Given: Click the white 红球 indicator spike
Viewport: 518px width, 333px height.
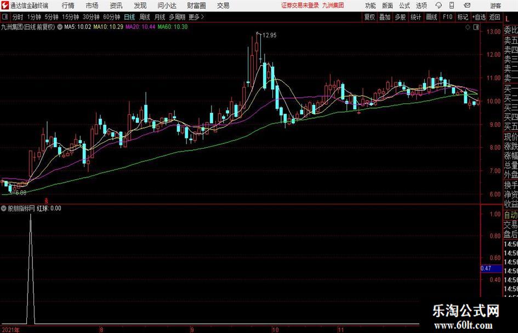Looking at the screenshot, I should (30, 268).
